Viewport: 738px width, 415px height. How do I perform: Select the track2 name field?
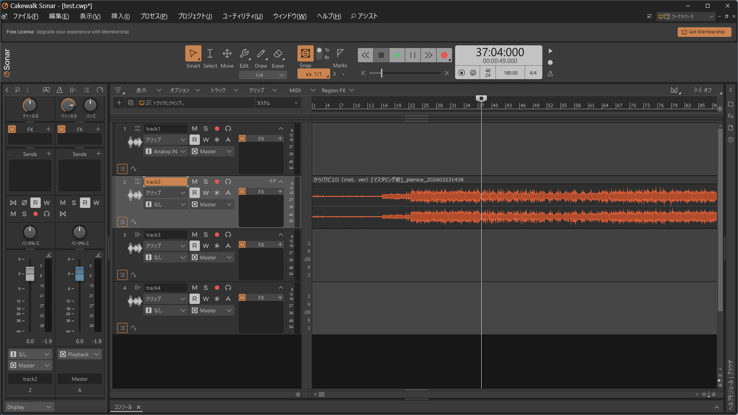click(x=166, y=182)
